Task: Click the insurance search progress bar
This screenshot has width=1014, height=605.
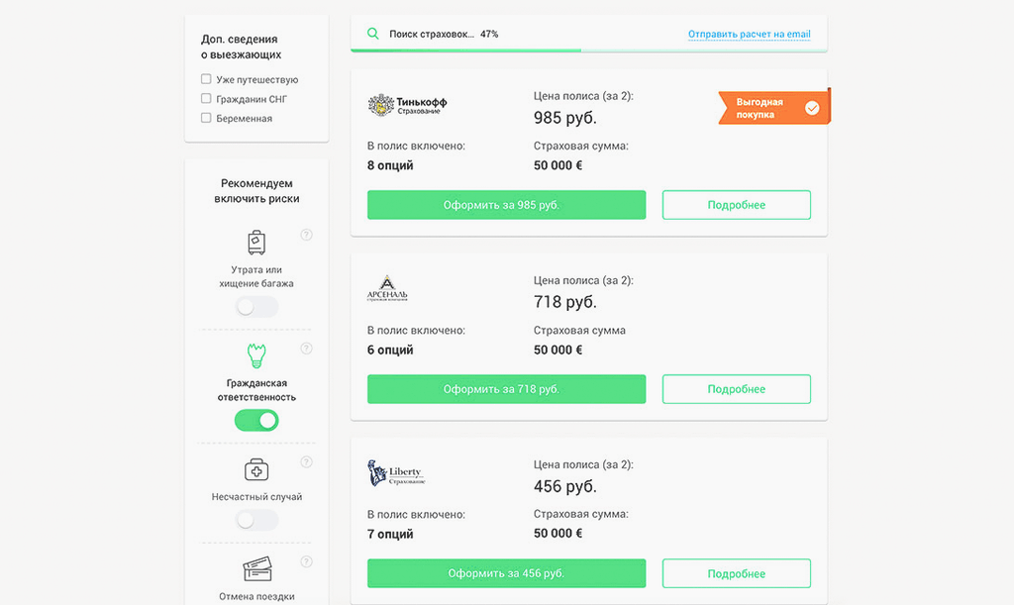Action: click(588, 50)
